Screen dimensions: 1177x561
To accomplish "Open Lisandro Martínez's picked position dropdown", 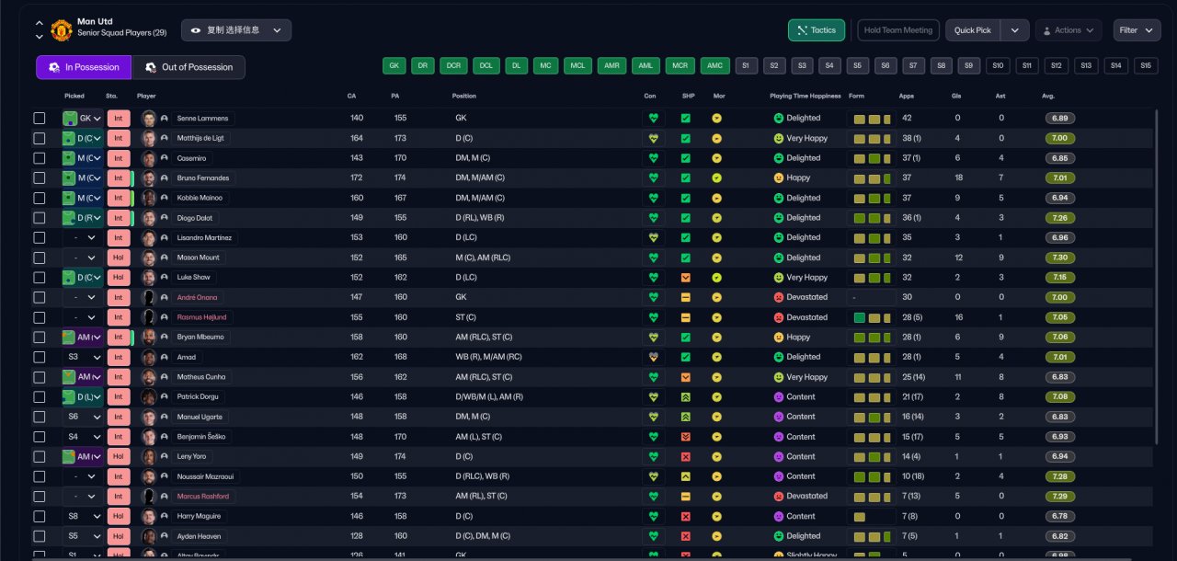I will click(x=83, y=237).
